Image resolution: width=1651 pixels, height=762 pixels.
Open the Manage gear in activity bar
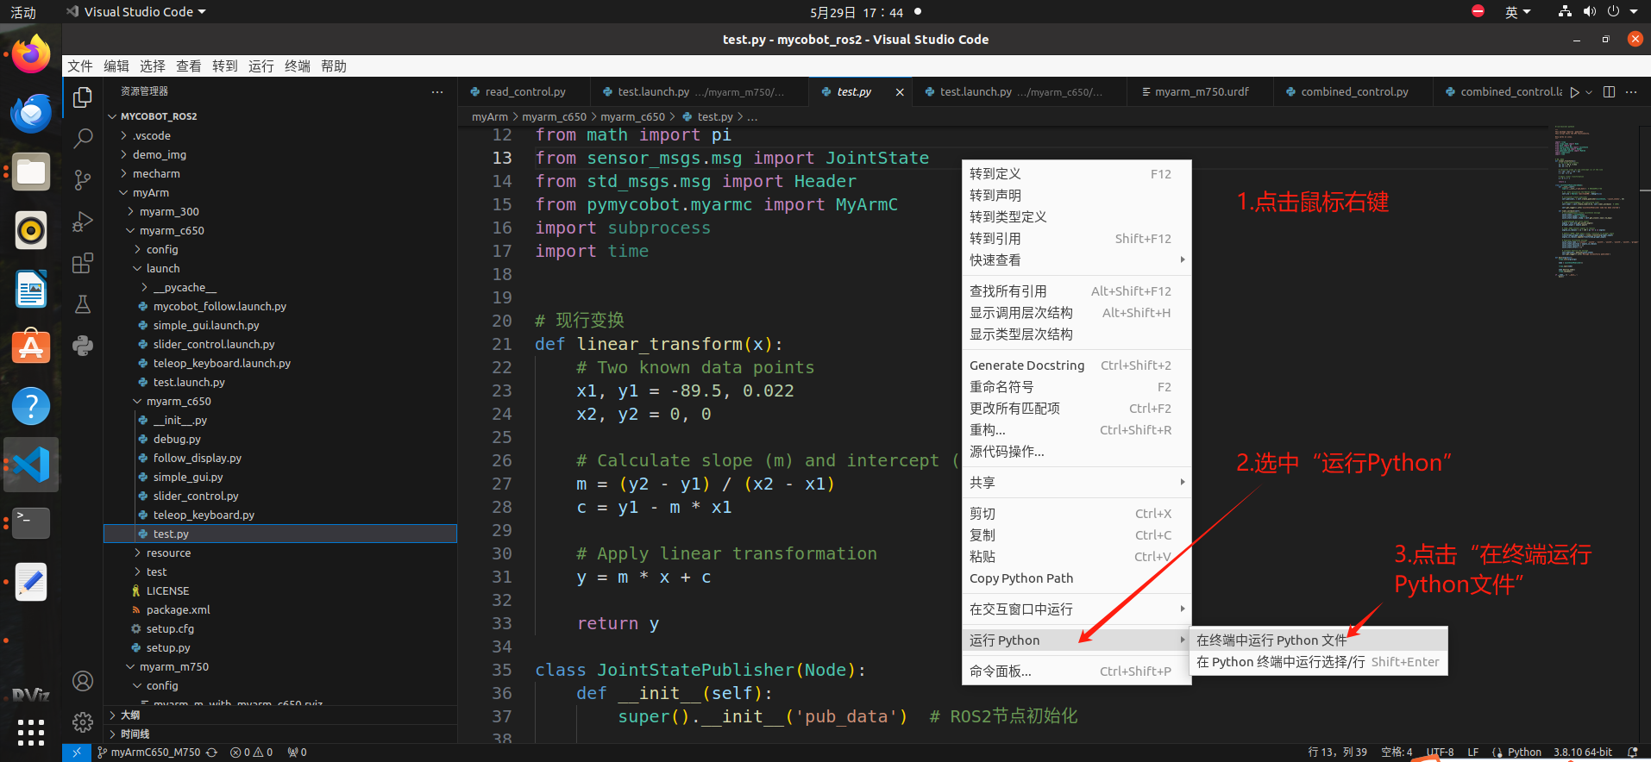(x=83, y=722)
